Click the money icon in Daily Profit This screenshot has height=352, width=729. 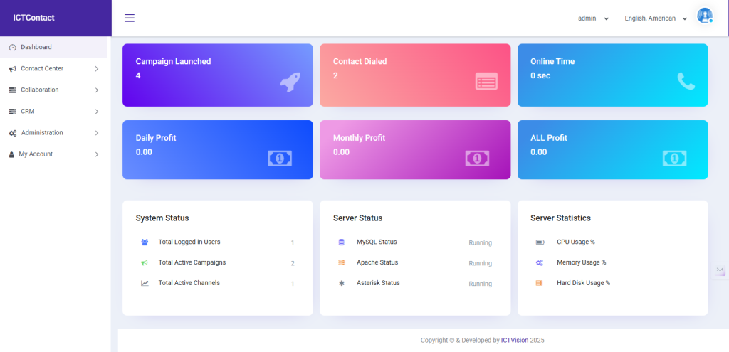[280, 158]
